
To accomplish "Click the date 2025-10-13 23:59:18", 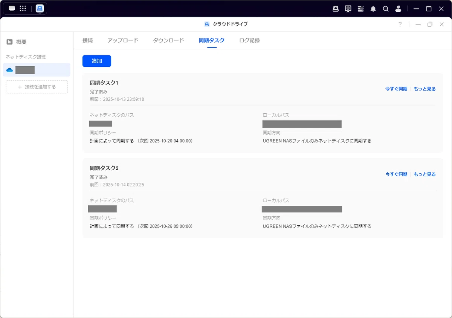I will (124, 99).
